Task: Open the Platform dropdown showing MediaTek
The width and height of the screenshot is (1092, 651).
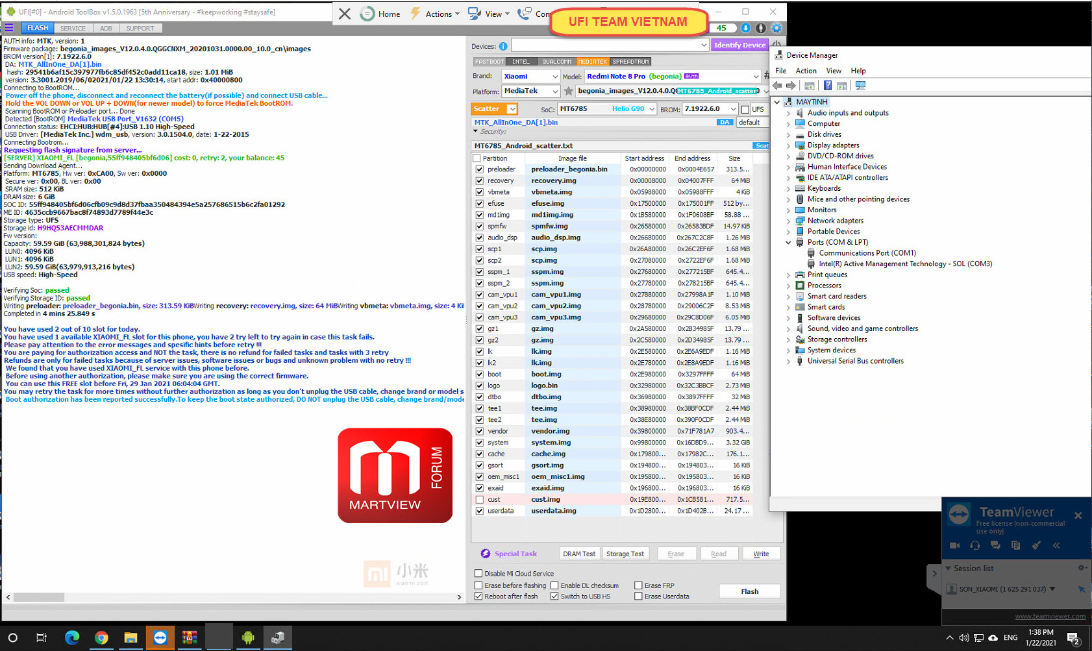Action: pyautogui.click(x=530, y=92)
